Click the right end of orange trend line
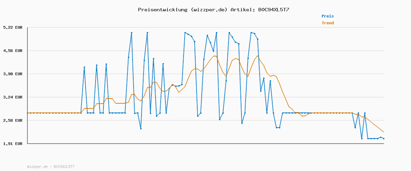411x171 pixels. click(384, 132)
